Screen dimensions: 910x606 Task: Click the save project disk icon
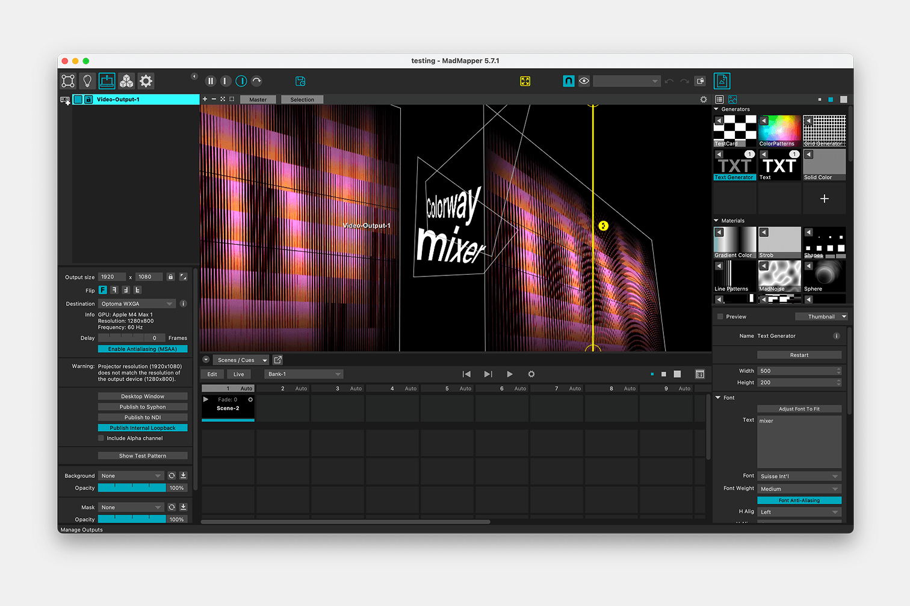(300, 81)
